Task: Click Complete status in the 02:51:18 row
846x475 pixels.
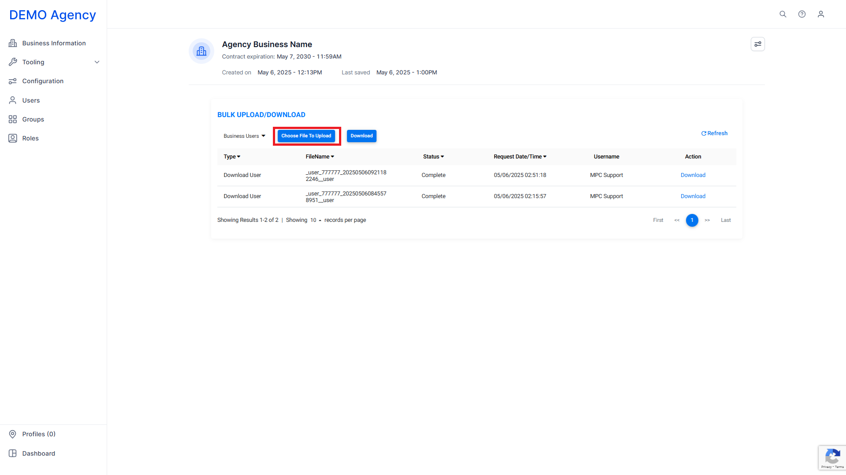Action: (x=433, y=175)
